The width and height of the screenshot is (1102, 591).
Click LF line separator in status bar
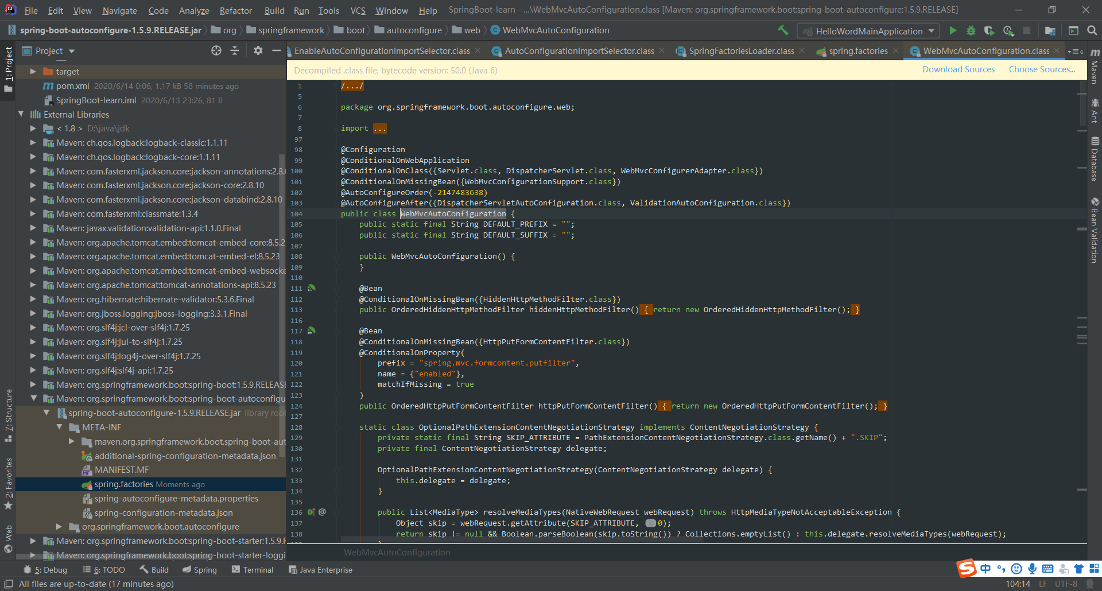click(x=1043, y=584)
